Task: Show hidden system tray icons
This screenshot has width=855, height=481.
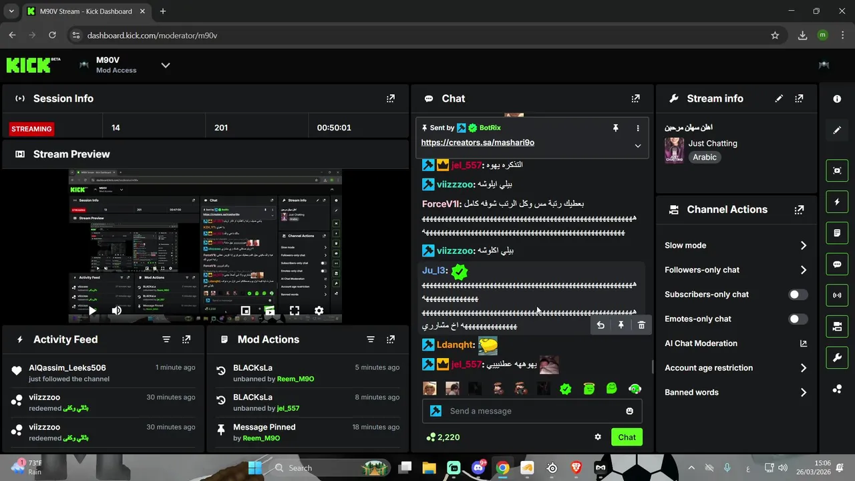Action: pos(691,468)
